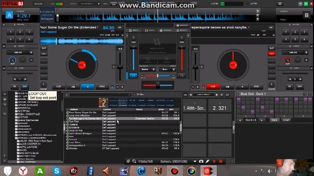The image size is (314, 176).
Task: Open sampler bank selection dropdown
Action: point(204,95)
